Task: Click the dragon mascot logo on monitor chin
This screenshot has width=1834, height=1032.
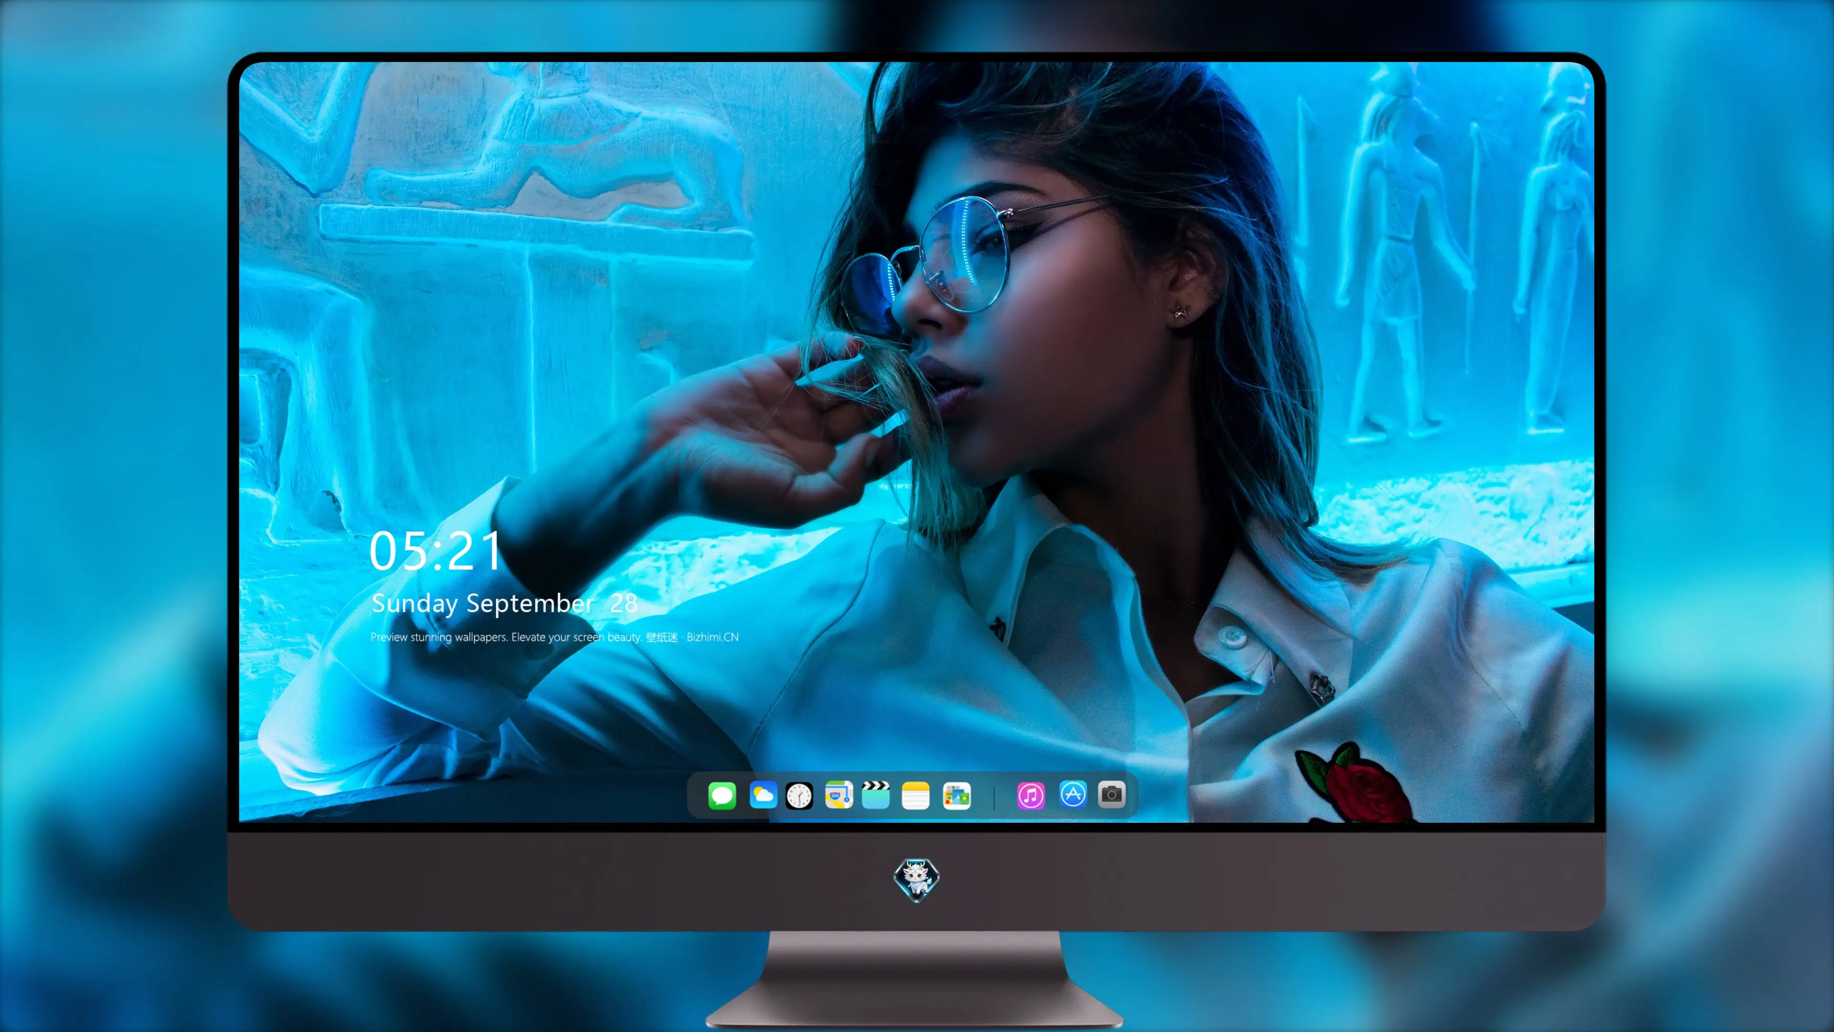Action: [x=917, y=880]
